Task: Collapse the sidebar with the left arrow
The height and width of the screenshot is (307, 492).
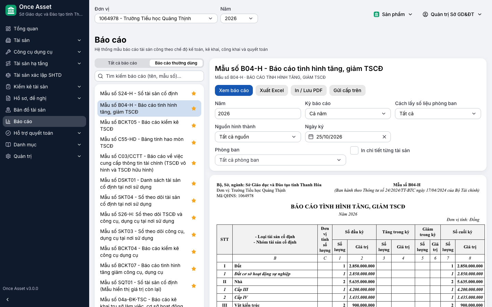Action: 8,299
